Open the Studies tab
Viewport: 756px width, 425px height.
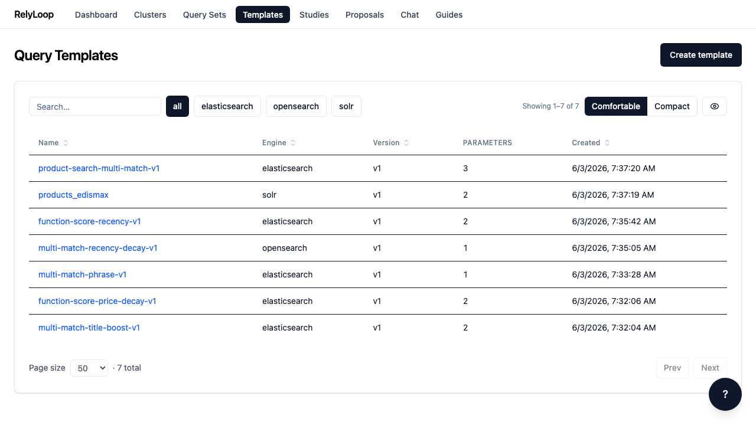pyautogui.click(x=314, y=15)
